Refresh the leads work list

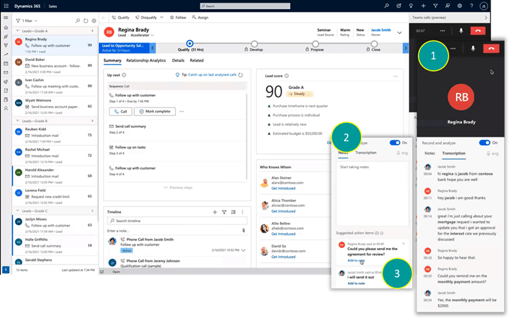[x=86, y=21]
